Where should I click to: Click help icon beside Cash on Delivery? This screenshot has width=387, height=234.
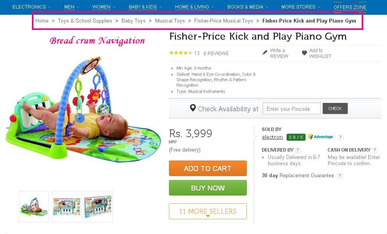point(375,150)
